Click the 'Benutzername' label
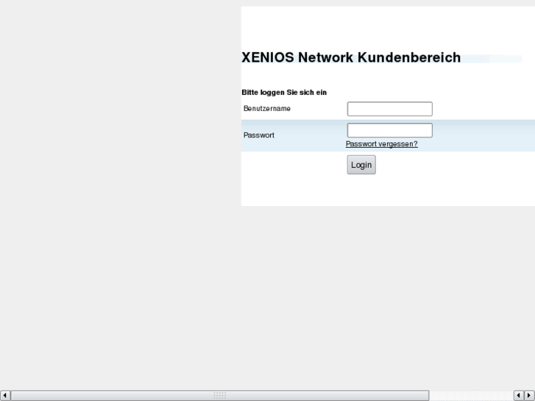 click(x=267, y=108)
